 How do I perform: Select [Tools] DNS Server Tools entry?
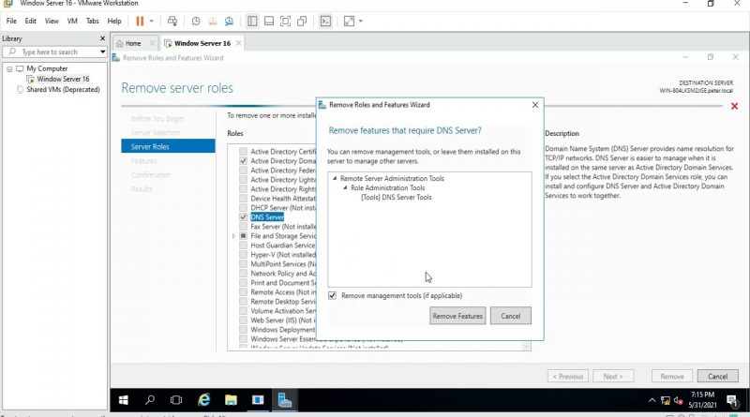[x=396, y=197]
